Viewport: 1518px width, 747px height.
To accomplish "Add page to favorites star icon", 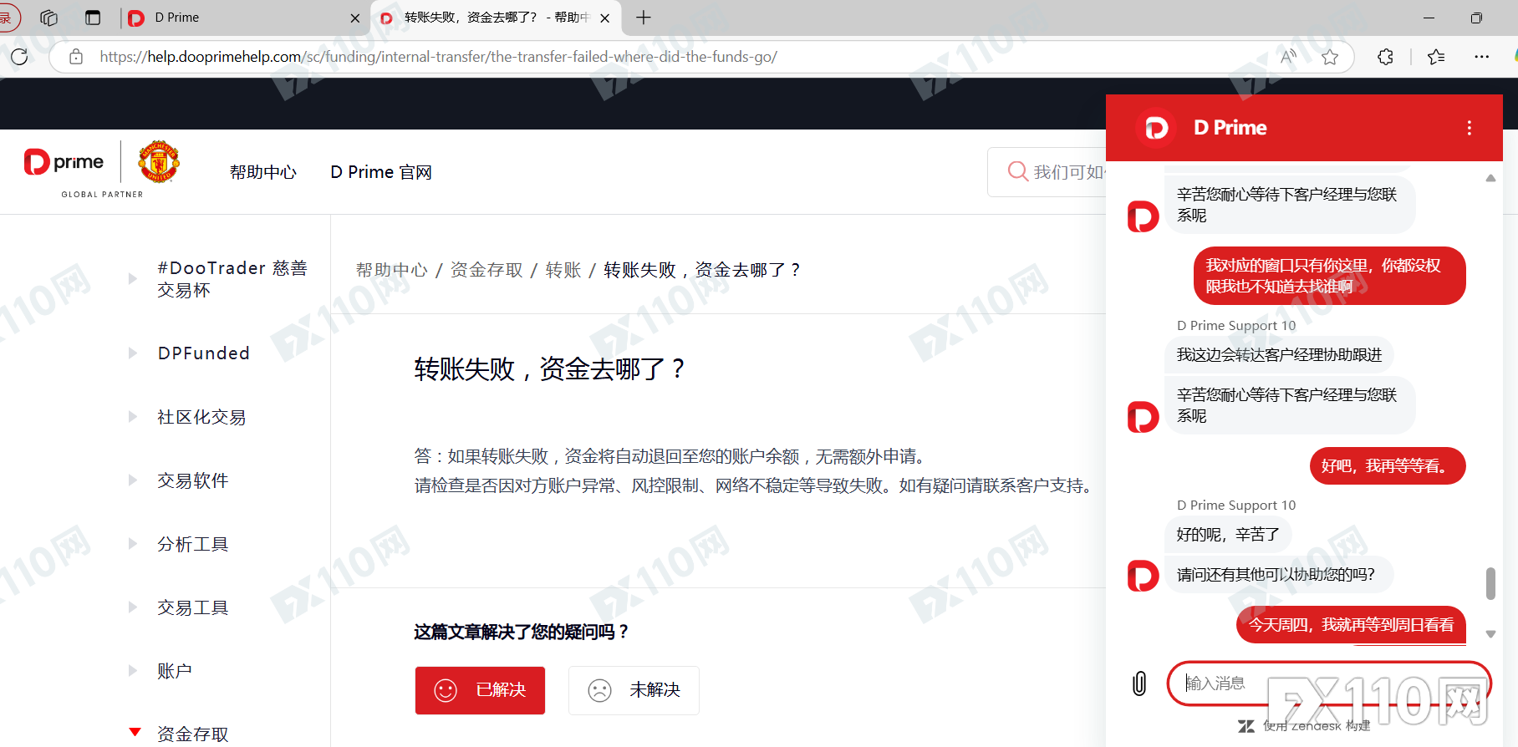I will pos(1330,57).
